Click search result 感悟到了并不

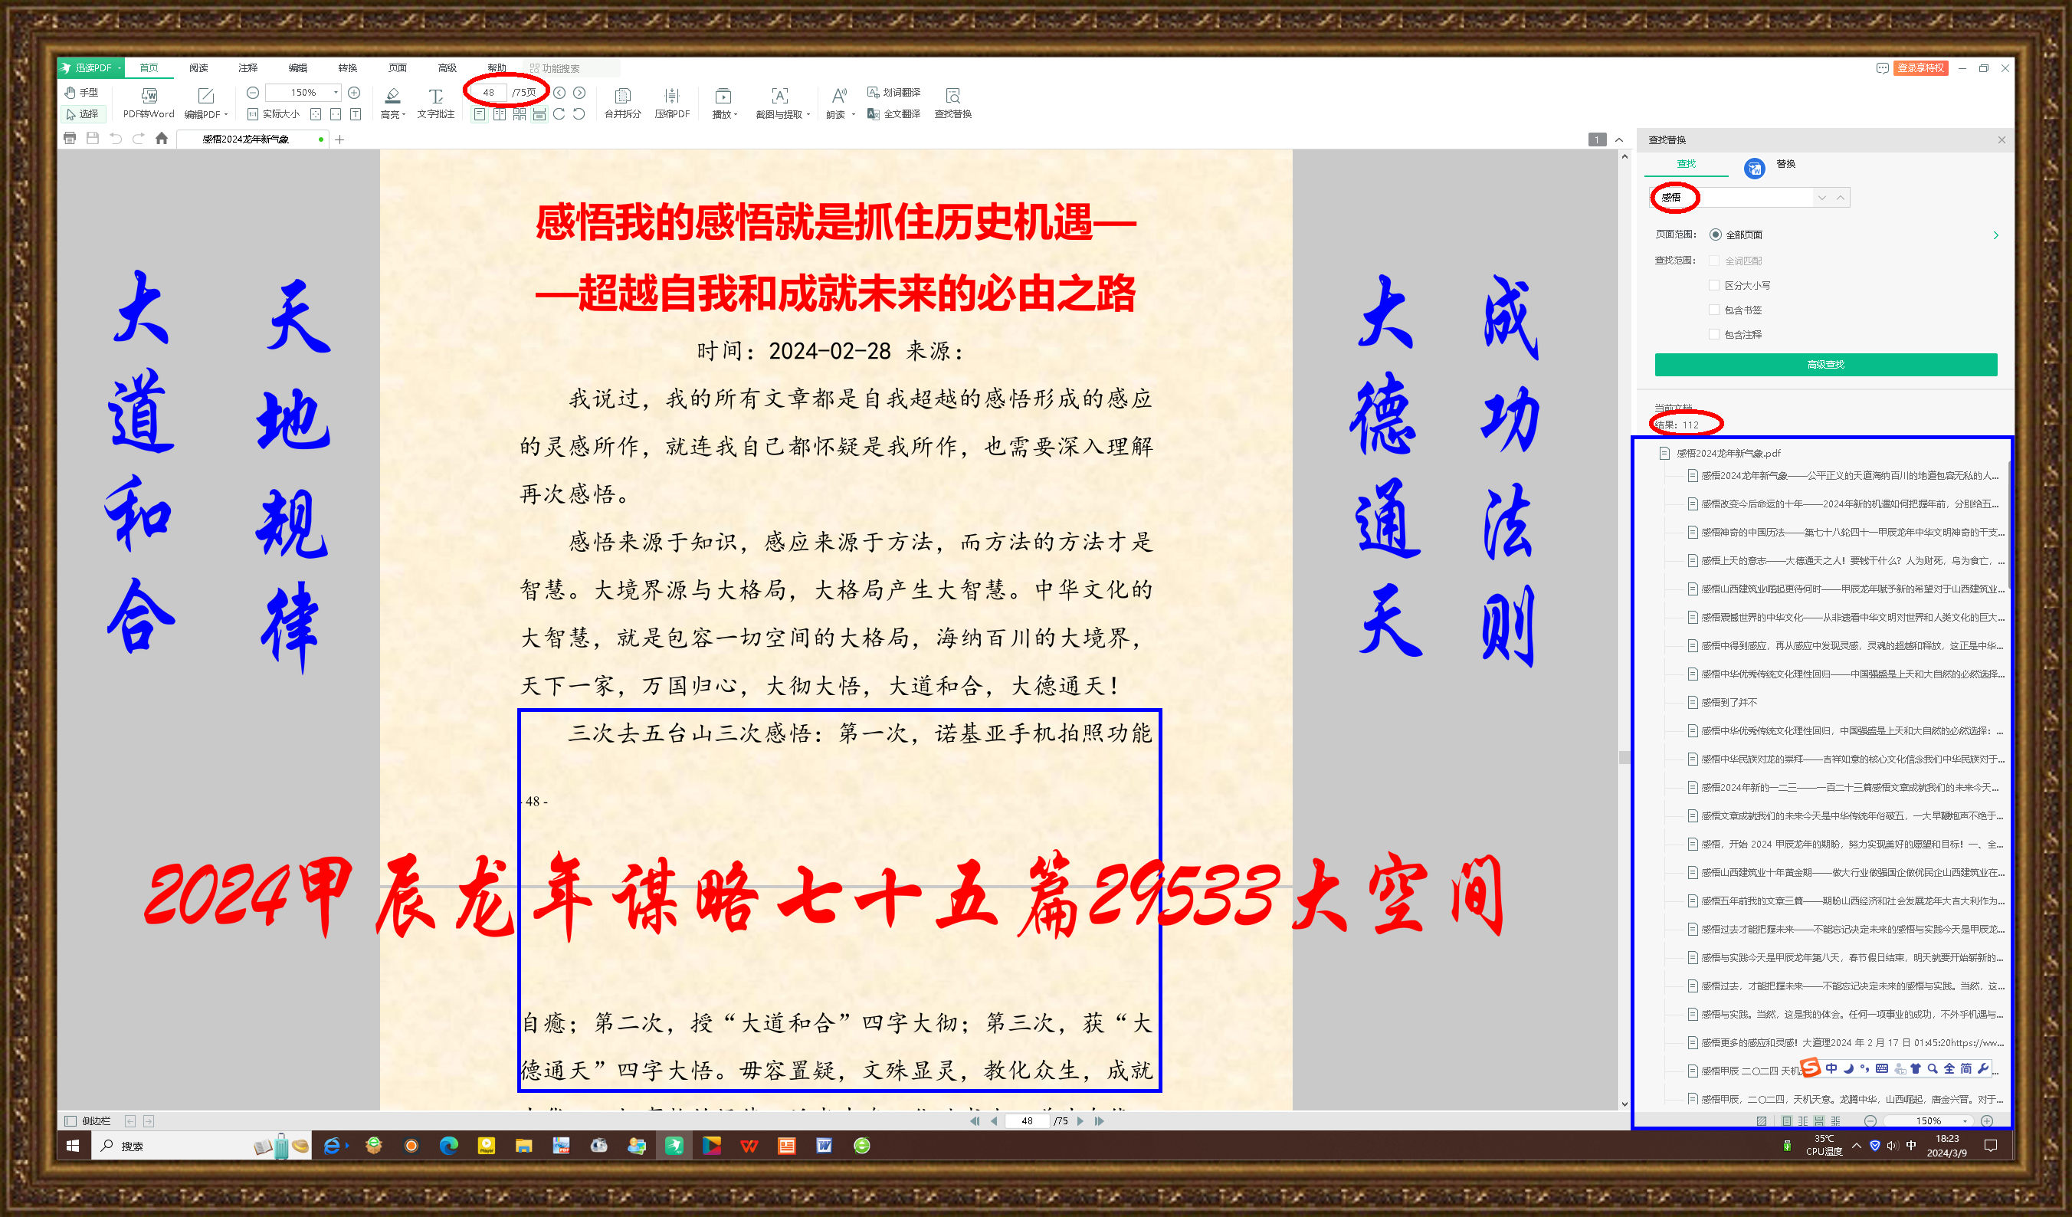(1729, 702)
